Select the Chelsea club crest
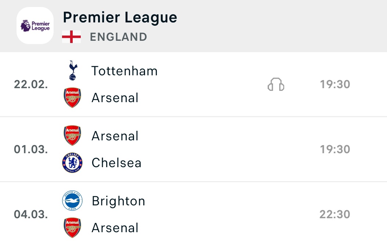387x241 pixels. coord(72,163)
